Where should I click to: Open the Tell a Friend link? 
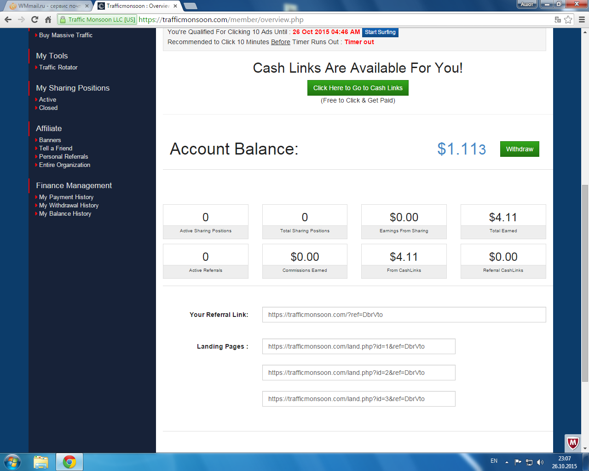[x=55, y=148]
